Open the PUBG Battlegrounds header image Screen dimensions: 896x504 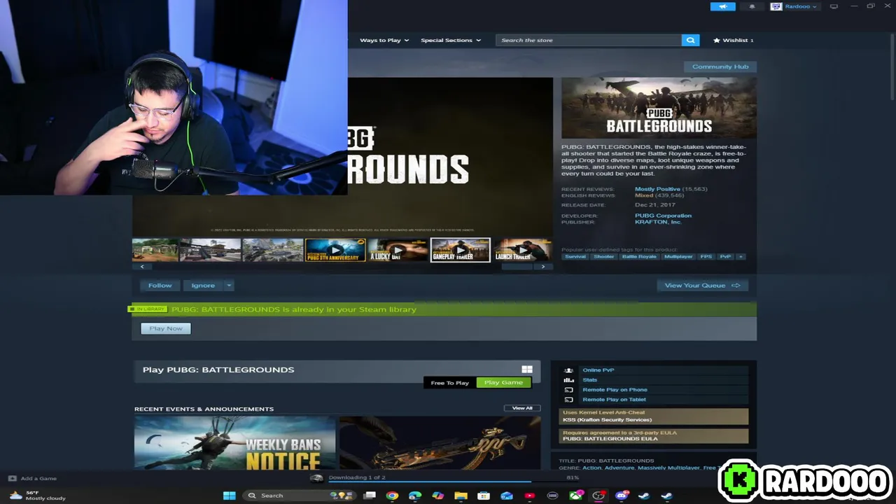coord(659,108)
